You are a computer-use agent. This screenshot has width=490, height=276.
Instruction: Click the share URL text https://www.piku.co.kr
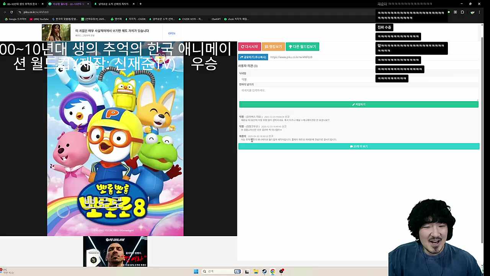pyautogui.click(x=291, y=57)
